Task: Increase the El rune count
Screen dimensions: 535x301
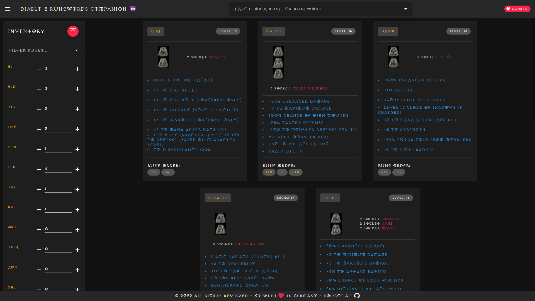Action: (77, 69)
